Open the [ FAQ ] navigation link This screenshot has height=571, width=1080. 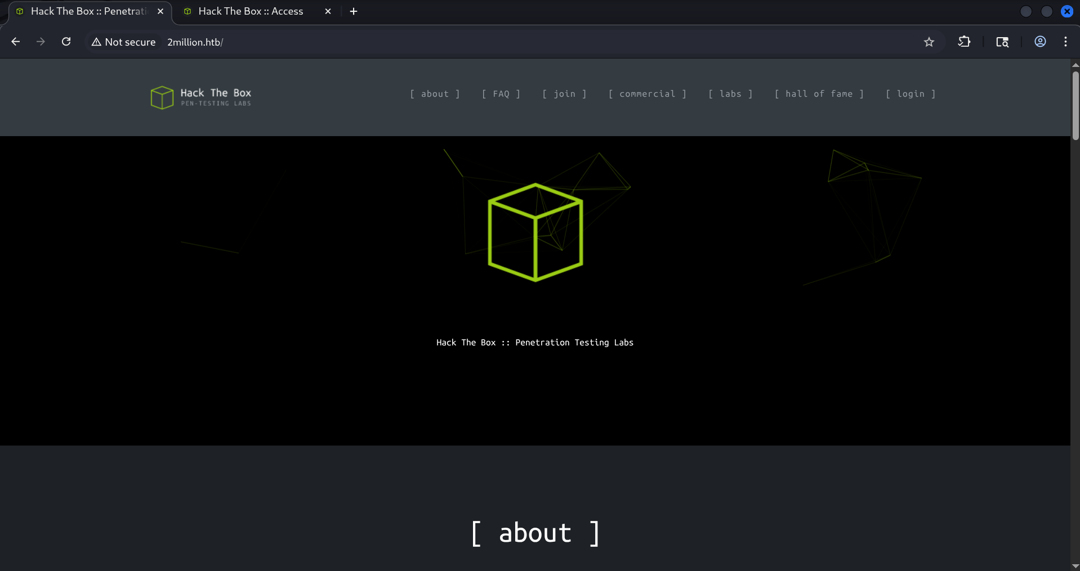coord(501,94)
